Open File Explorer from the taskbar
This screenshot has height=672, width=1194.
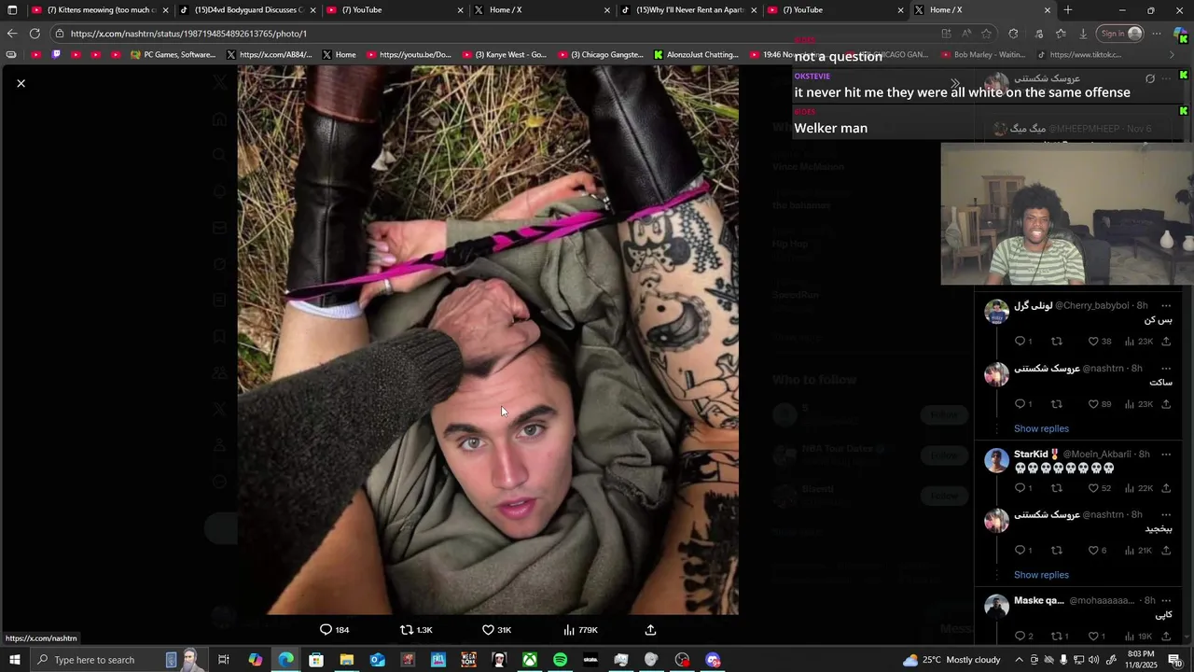point(346,660)
